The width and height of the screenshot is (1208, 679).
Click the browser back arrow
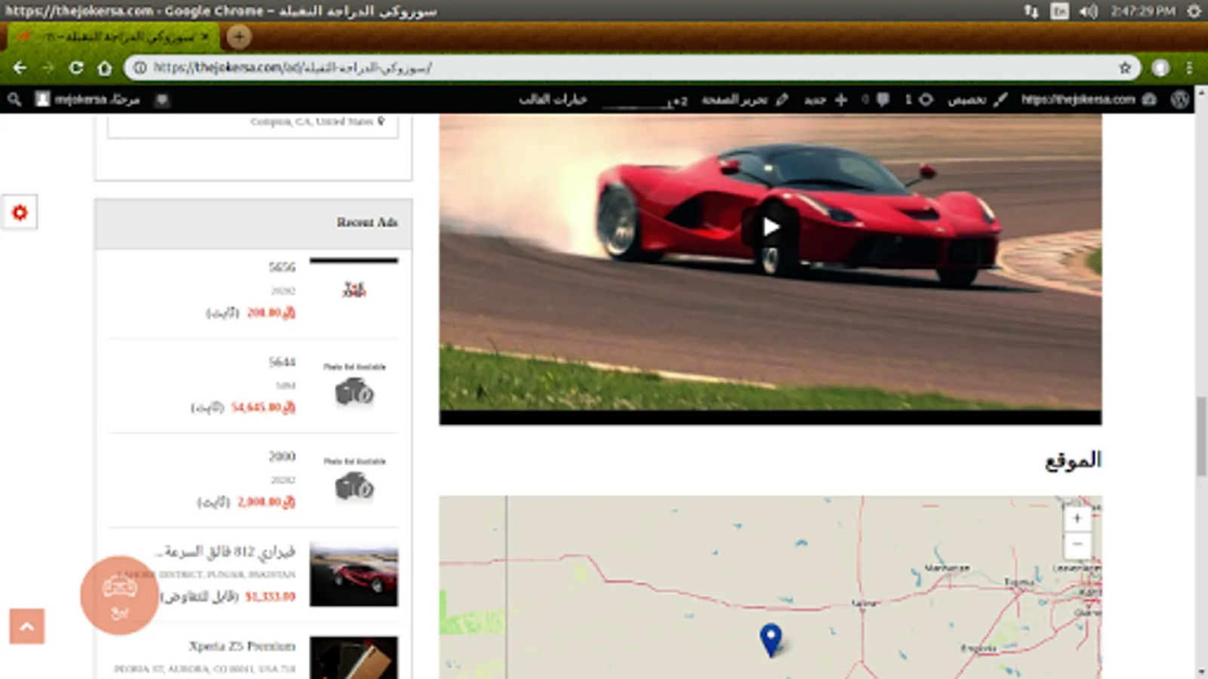pyautogui.click(x=20, y=68)
